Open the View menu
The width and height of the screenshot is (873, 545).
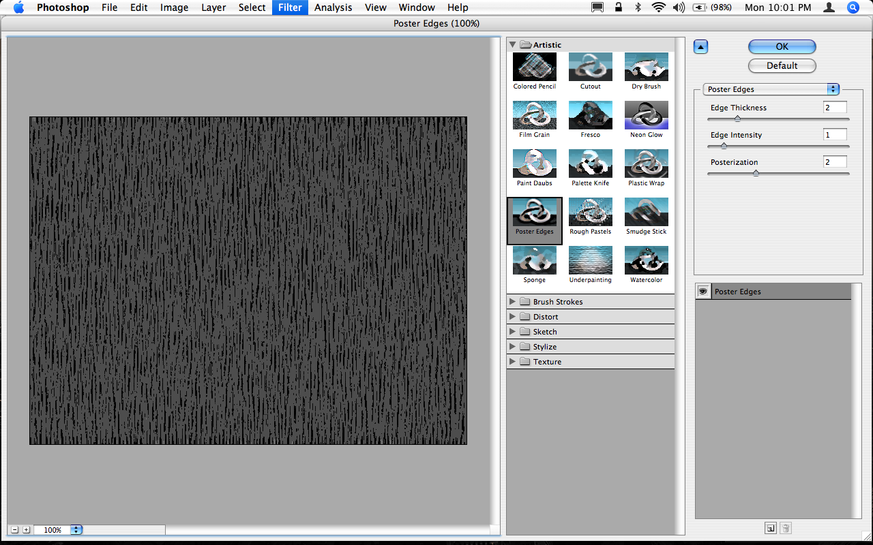point(376,7)
